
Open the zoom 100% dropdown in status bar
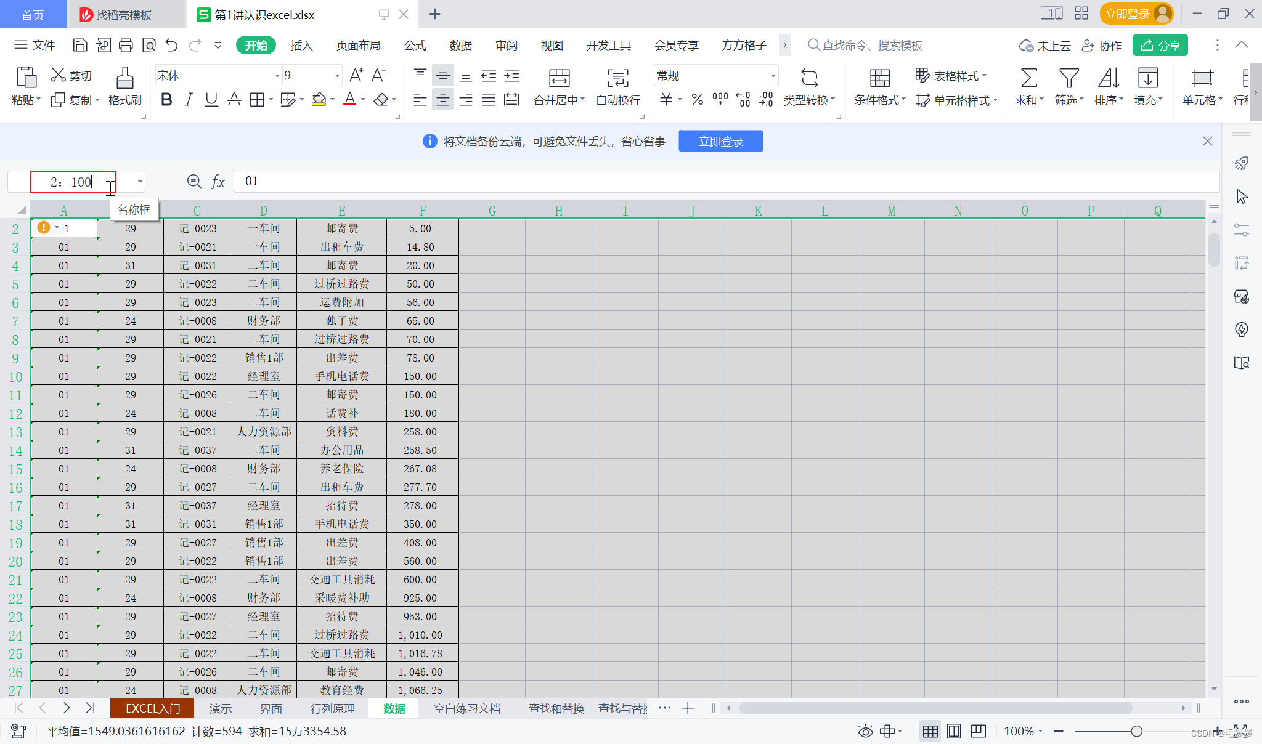[1040, 731]
